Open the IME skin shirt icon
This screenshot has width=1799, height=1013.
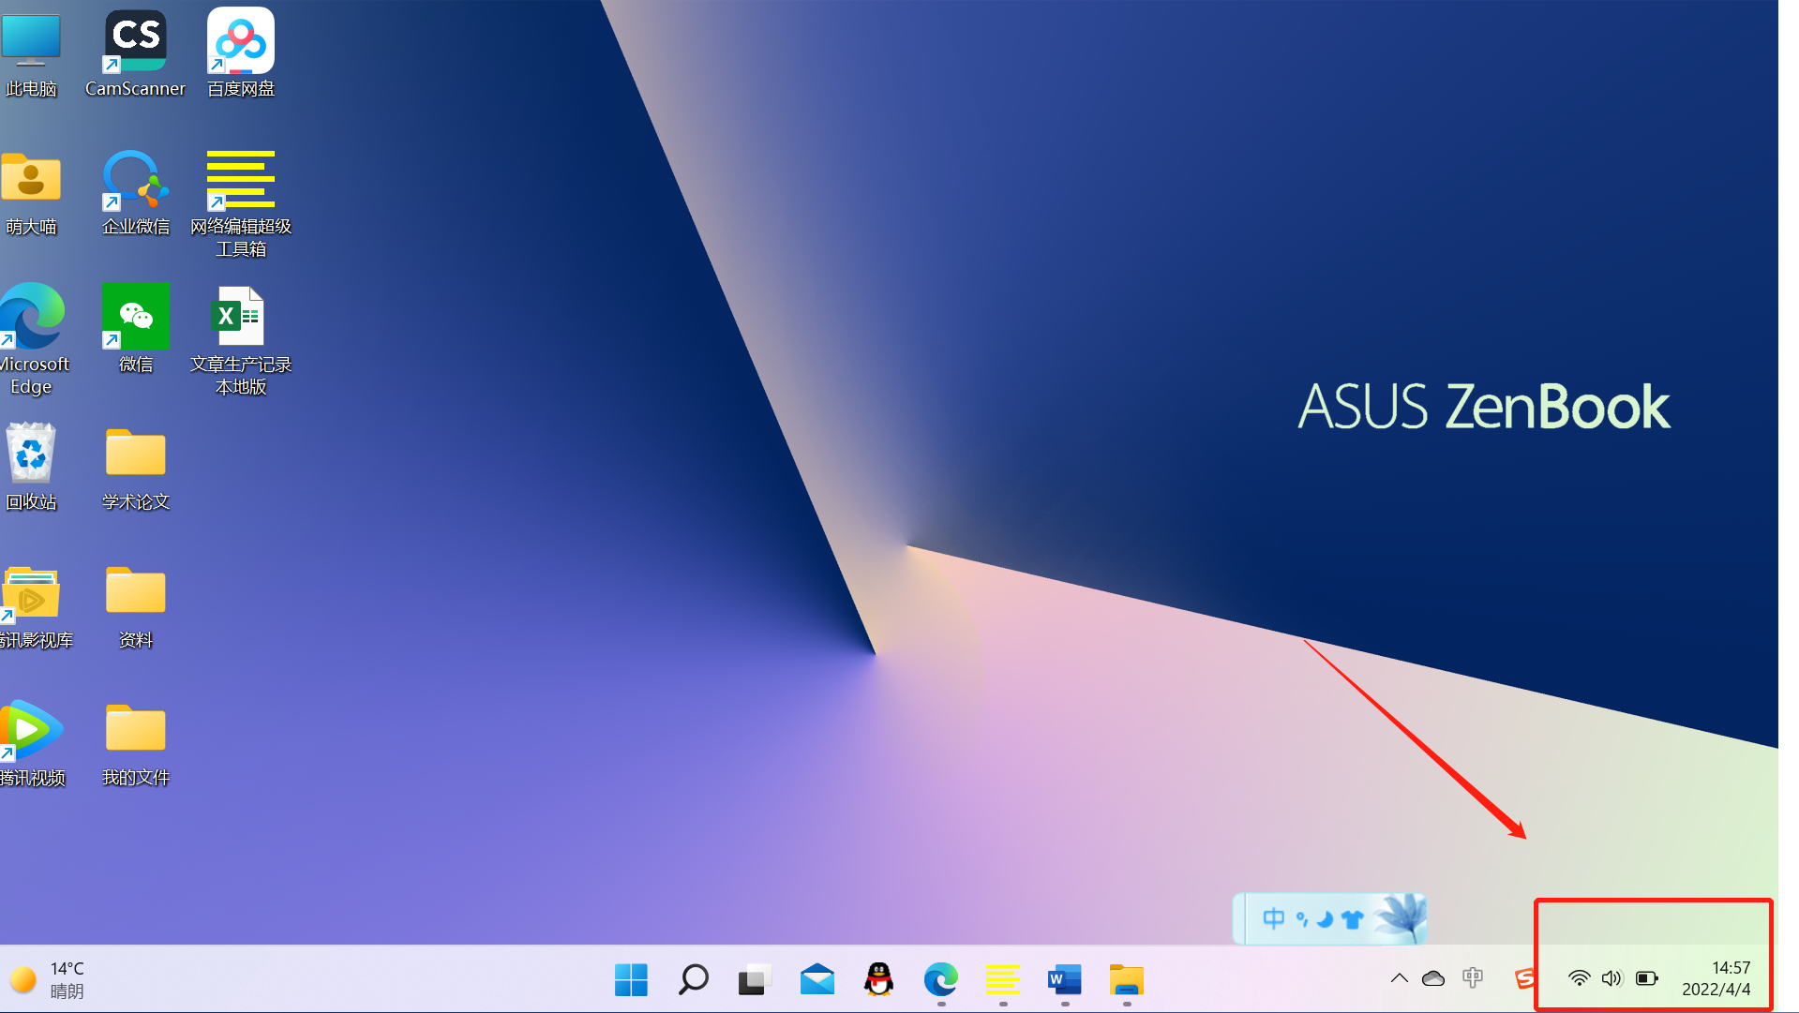[1352, 919]
